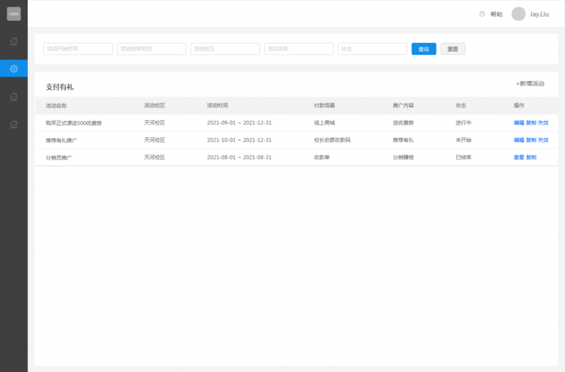Focus the 活动名称 search field
Viewport: 565px width, 372px height.
point(299,49)
